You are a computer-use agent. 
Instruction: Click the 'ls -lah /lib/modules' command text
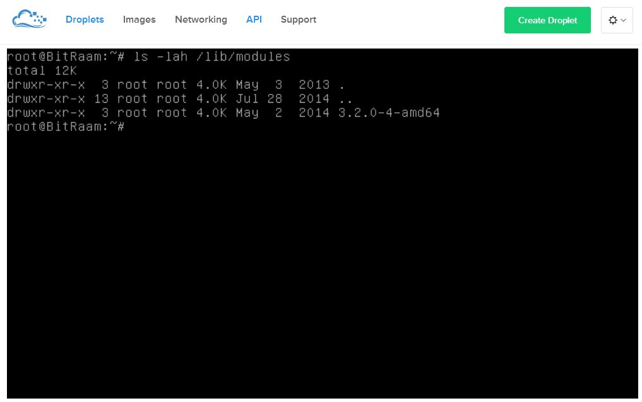click(212, 56)
